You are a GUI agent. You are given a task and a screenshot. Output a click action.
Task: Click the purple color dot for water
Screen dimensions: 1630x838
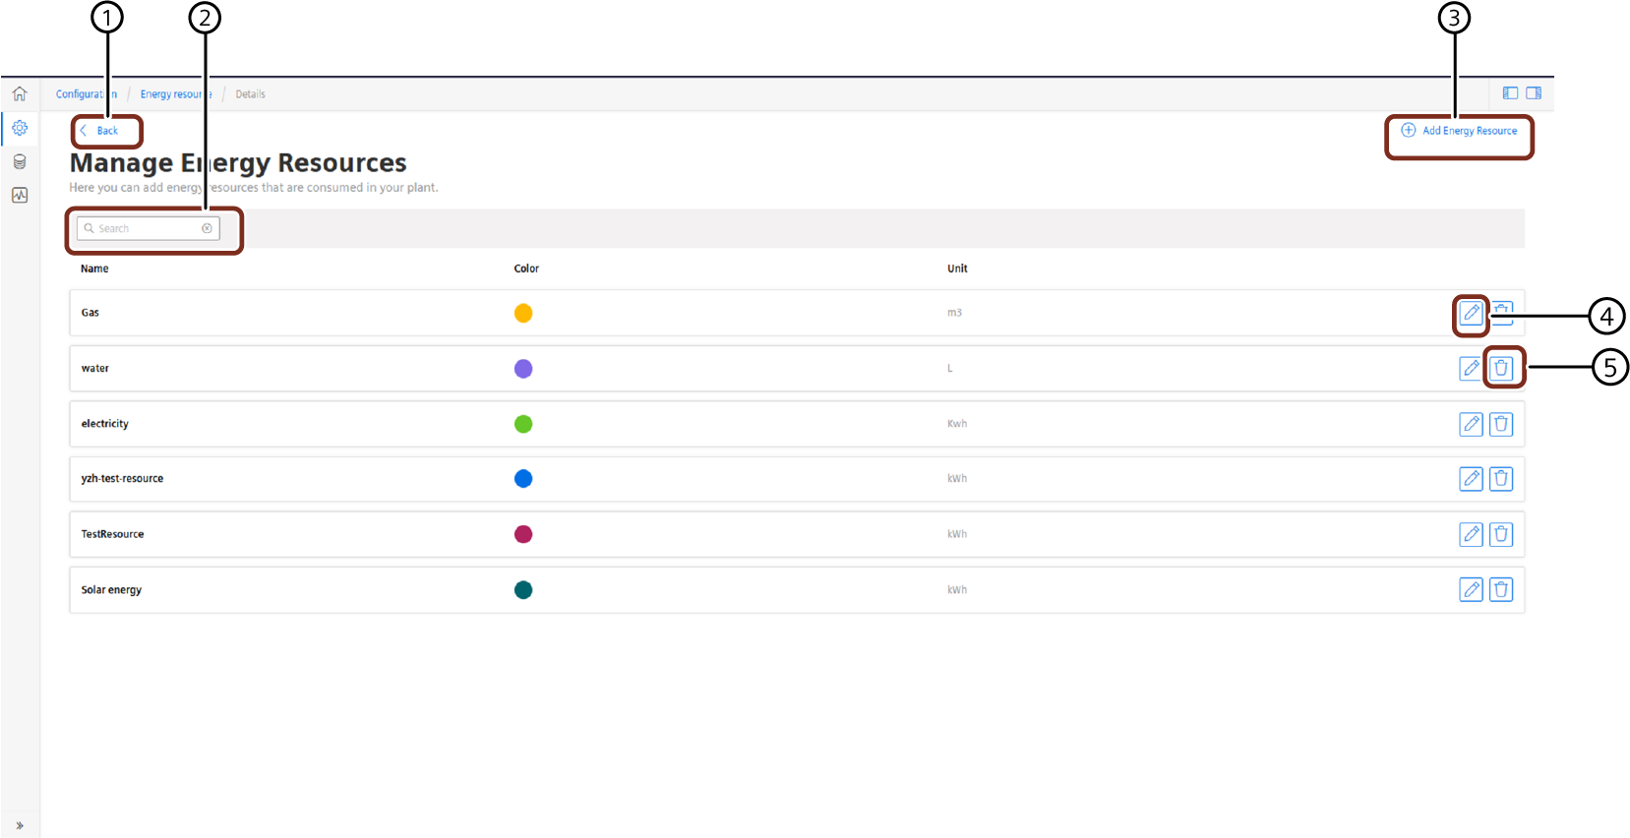pyautogui.click(x=523, y=368)
